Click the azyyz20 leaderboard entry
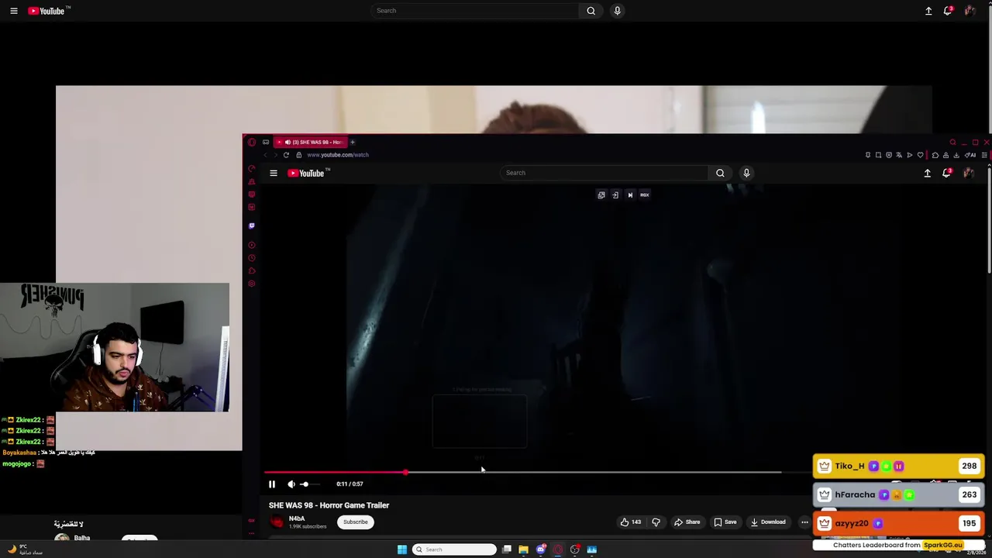This screenshot has width=992, height=558. (898, 524)
